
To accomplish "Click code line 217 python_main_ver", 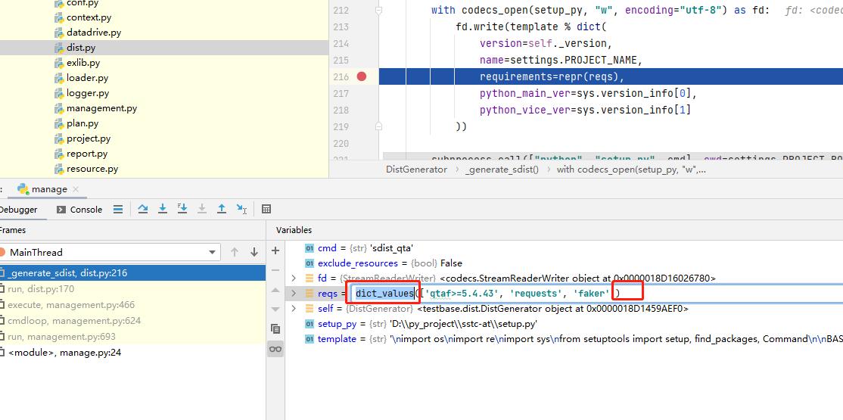I will [x=588, y=94].
